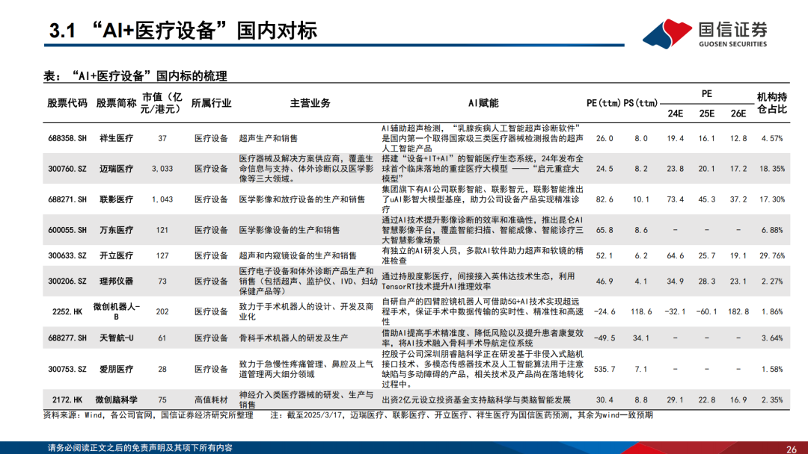The width and height of the screenshot is (808, 454).
Task: Click the stock name 爱朋医疗
Action: (x=117, y=369)
